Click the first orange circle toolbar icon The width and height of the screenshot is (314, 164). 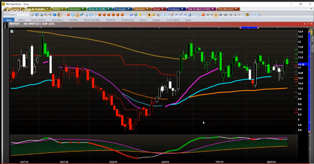[x=100, y=15]
